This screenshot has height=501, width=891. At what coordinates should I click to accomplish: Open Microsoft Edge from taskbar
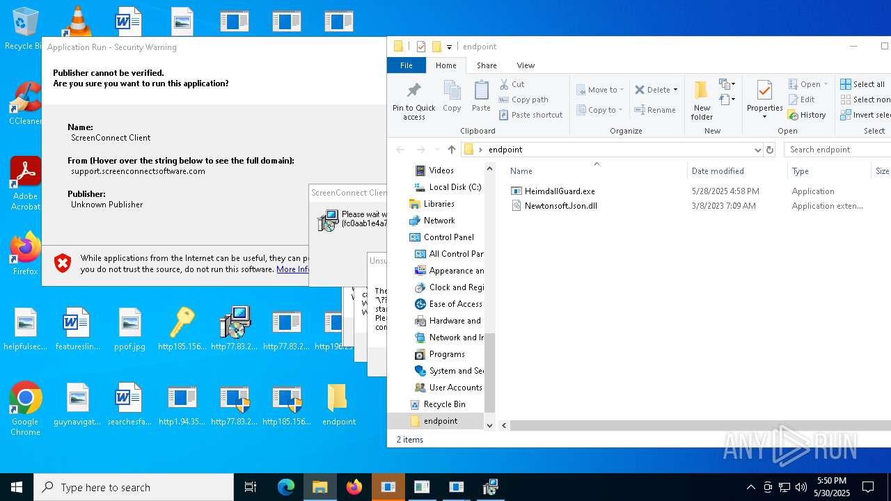286,487
